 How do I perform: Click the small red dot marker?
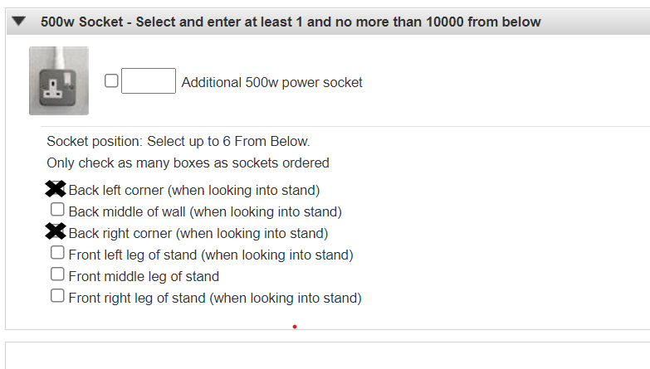pyautogui.click(x=295, y=327)
